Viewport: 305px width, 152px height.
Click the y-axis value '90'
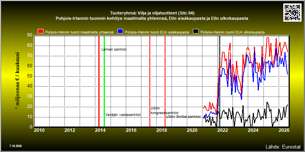coord(30,35)
